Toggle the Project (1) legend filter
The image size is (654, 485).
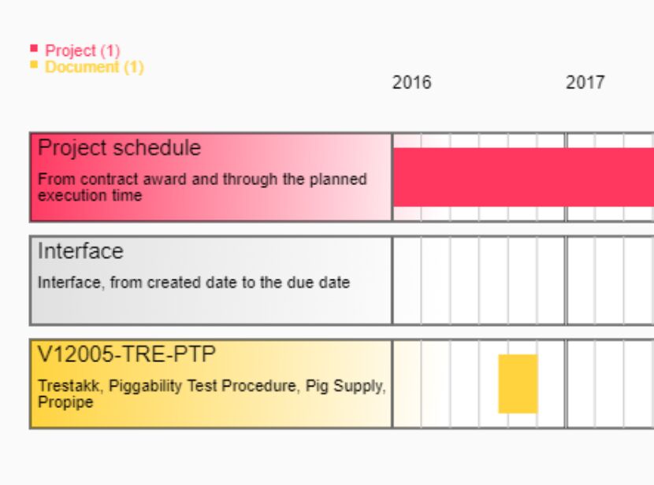[x=82, y=50]
